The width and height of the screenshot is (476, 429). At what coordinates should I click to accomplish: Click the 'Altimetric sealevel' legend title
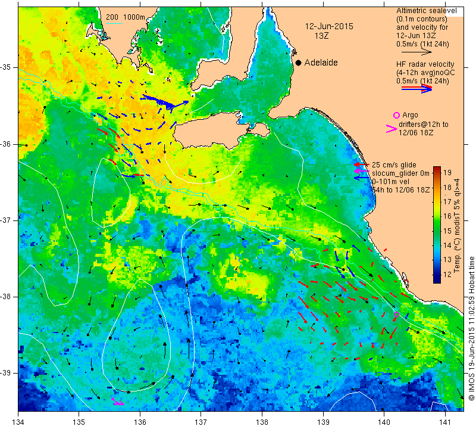(427, 11)
